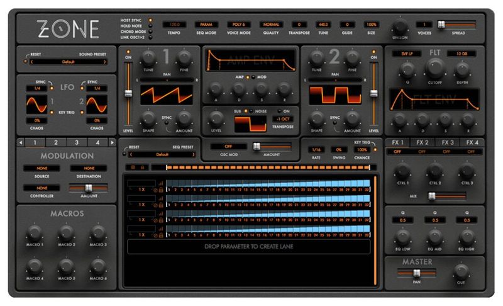Click the master Out knob
This screenshot has width=503, height=306.
click(460, 272)
